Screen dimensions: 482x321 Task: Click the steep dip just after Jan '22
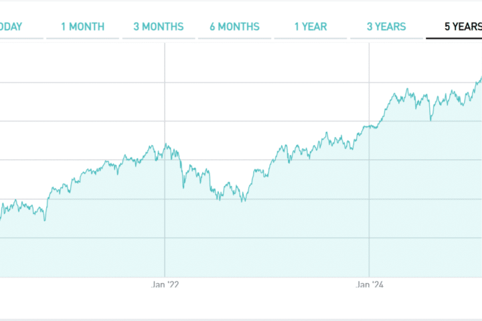pyautogui.click(x=183, y=187)
